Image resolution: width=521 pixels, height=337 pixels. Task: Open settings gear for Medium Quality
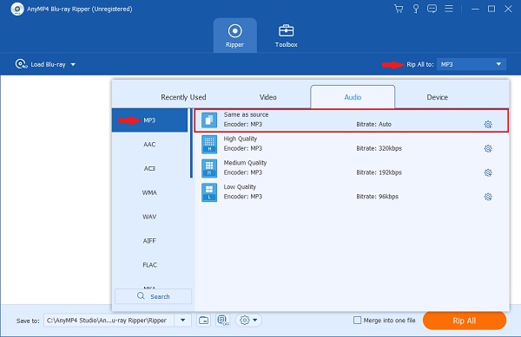tap(488, 172)
